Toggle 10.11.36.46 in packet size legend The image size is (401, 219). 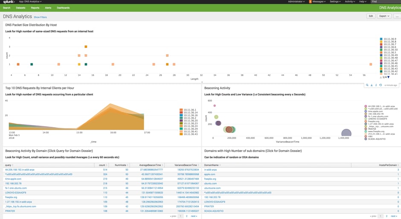pos(389,63)
